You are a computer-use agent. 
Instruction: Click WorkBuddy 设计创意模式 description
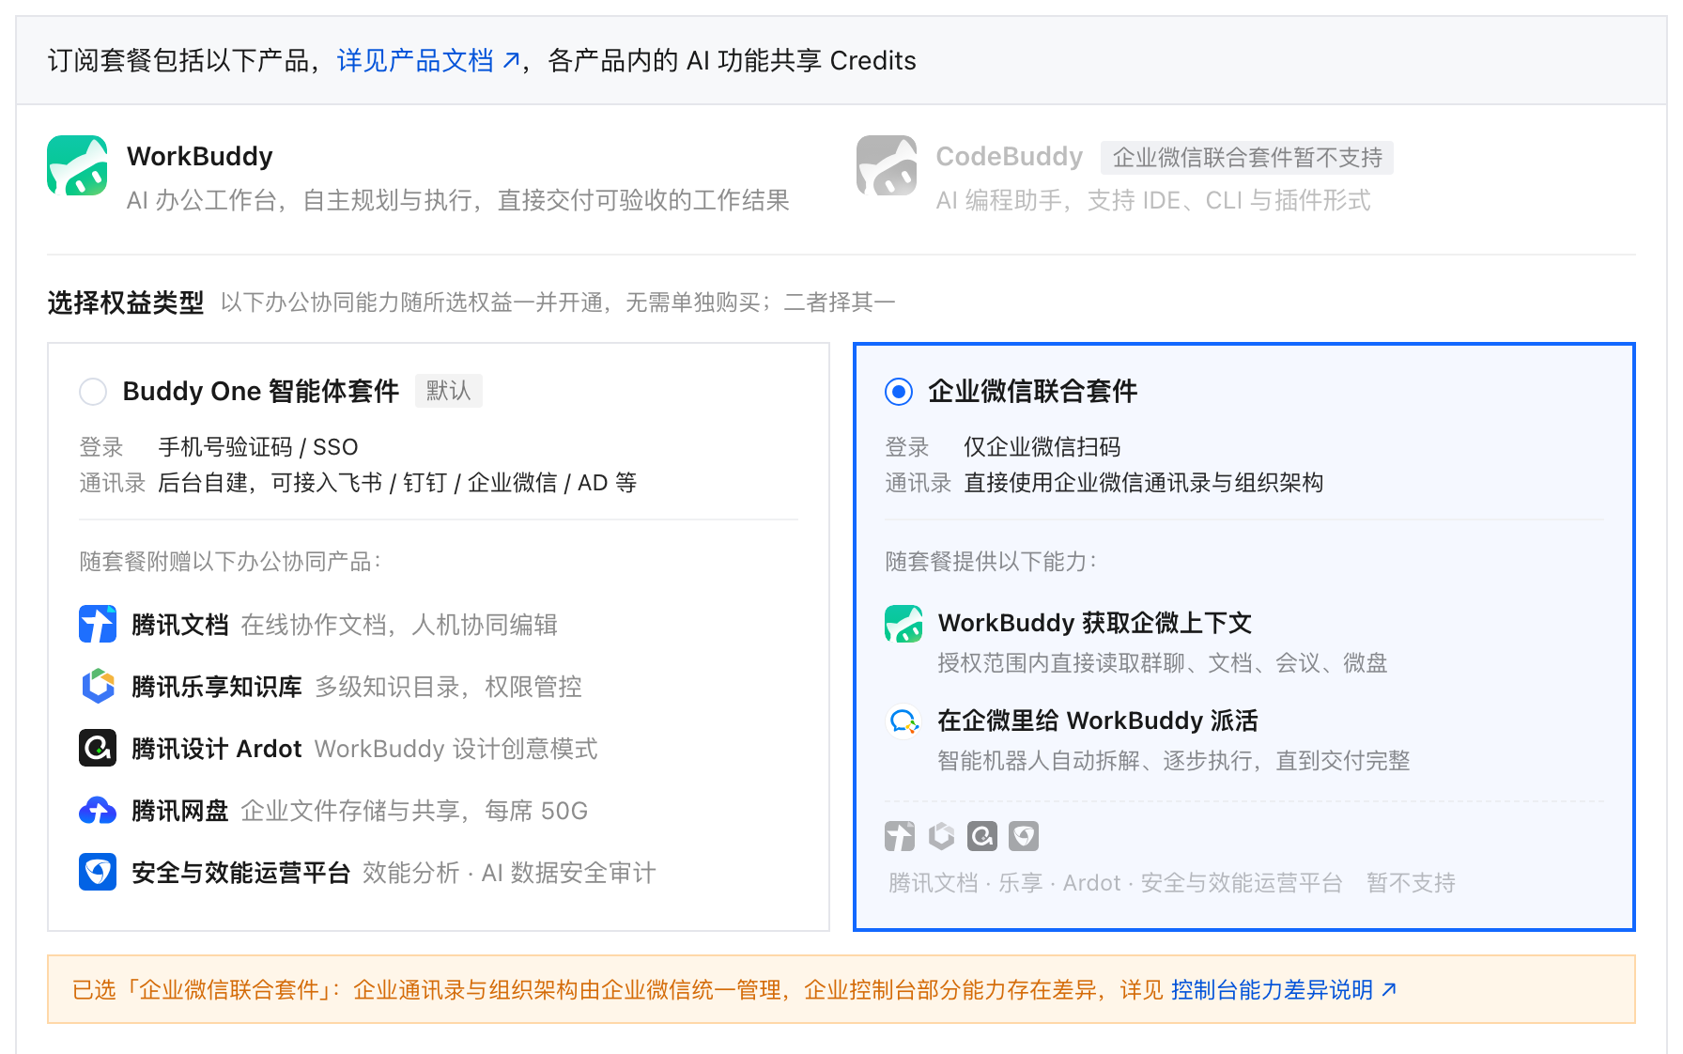click(456, 748)
